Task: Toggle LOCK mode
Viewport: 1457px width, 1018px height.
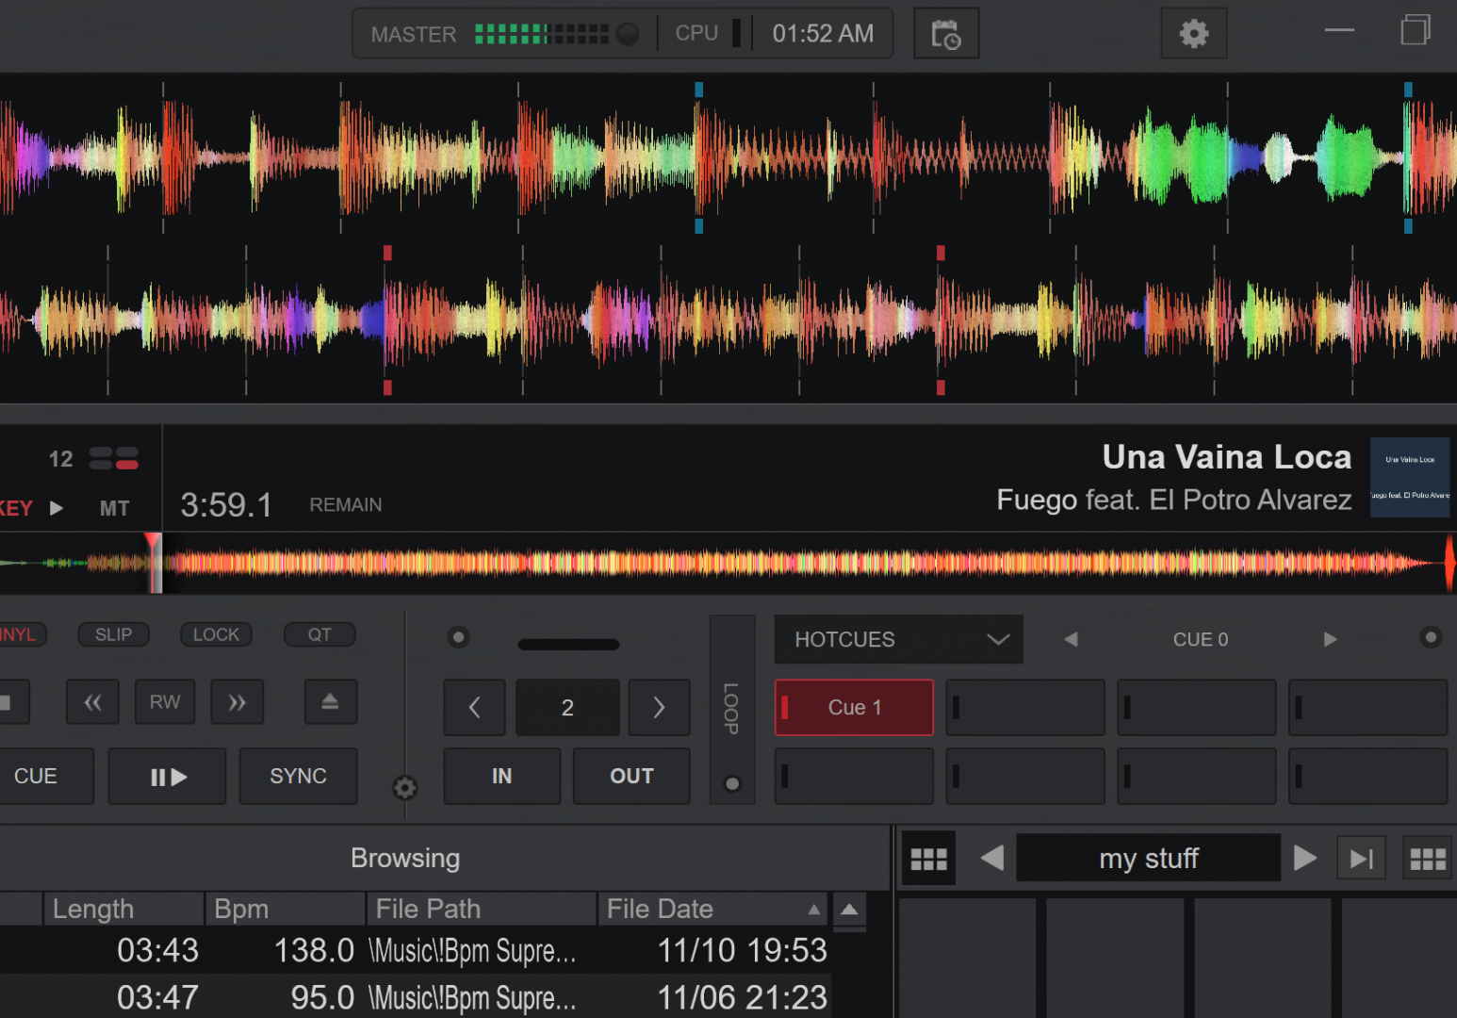Action: 216,634
